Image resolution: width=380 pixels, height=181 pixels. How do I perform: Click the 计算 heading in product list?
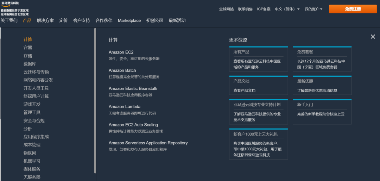113,40
